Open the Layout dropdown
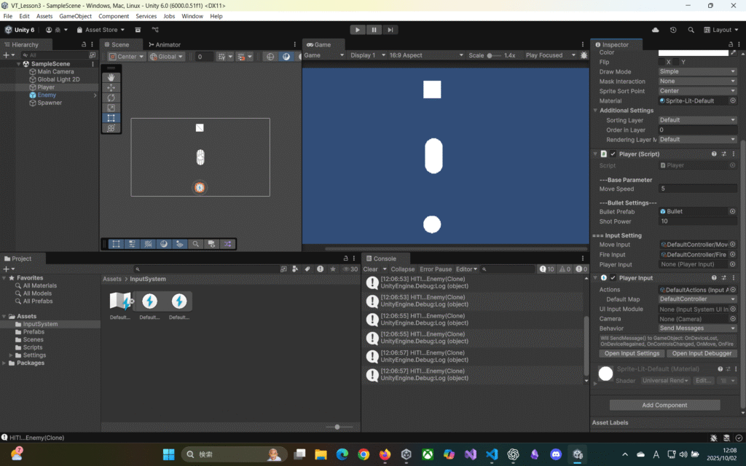Image resolution: width=746 pixels, height=466 pixels. (721, 30)
